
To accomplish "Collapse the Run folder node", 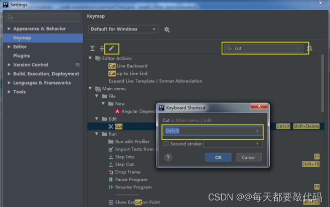I will 97,134.
